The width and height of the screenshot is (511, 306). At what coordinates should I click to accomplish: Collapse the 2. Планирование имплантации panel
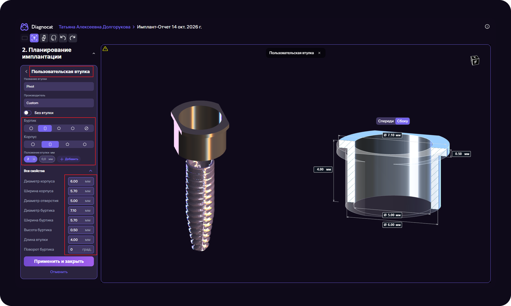(x=94, y=54)
